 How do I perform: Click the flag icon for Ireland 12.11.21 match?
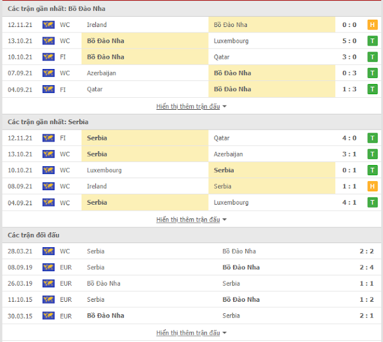coord(48,25)
